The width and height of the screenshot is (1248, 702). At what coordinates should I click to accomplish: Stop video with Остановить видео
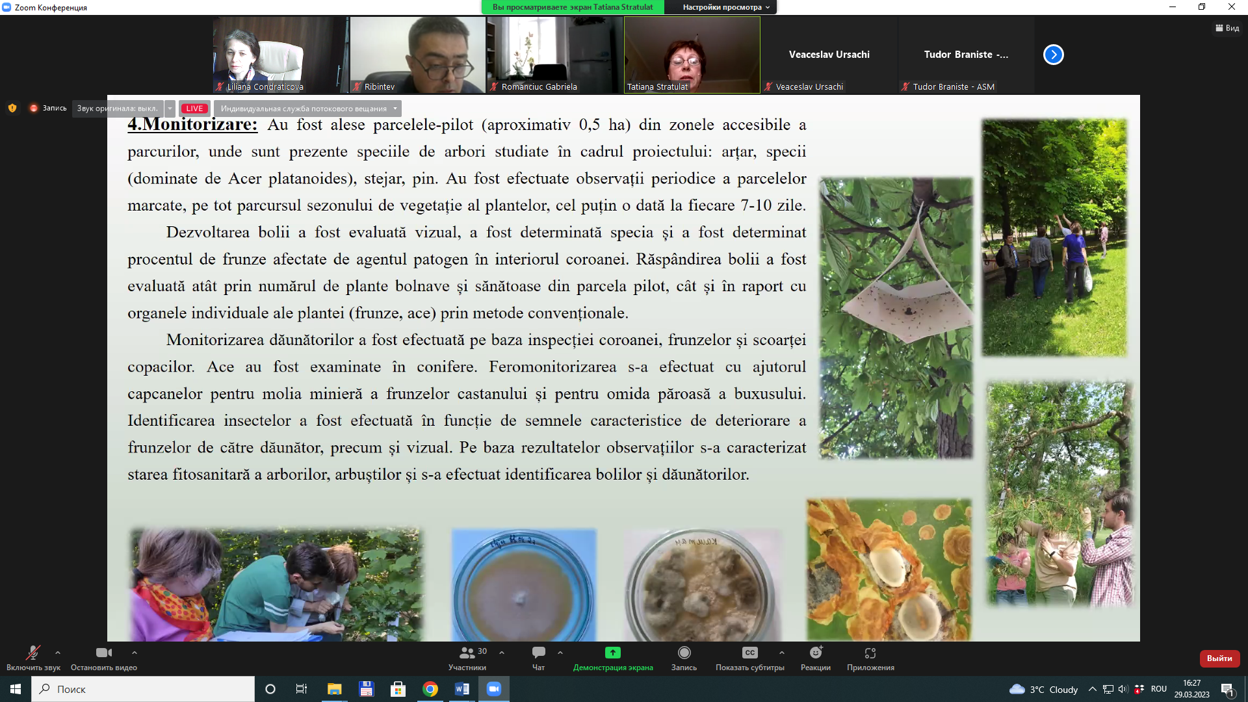tap(104, 658)
